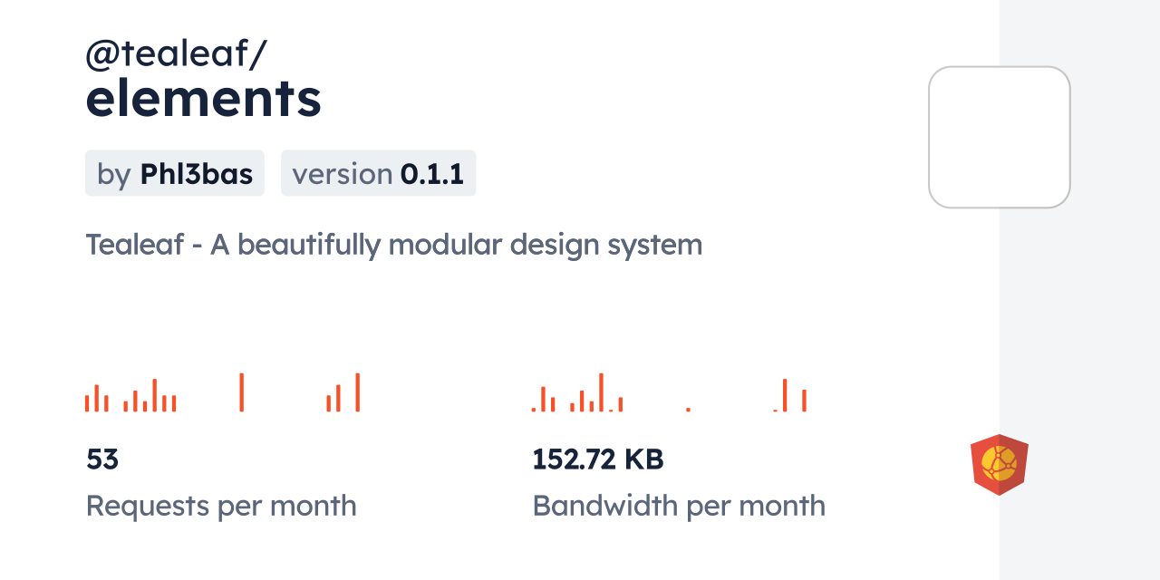1160x580 pixels.
Task: Click the 'Bandwidth per month' label
Action: point(679,506)
